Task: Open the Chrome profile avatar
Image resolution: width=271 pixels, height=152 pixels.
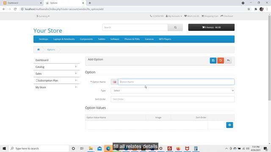Action: click(261, 9)
